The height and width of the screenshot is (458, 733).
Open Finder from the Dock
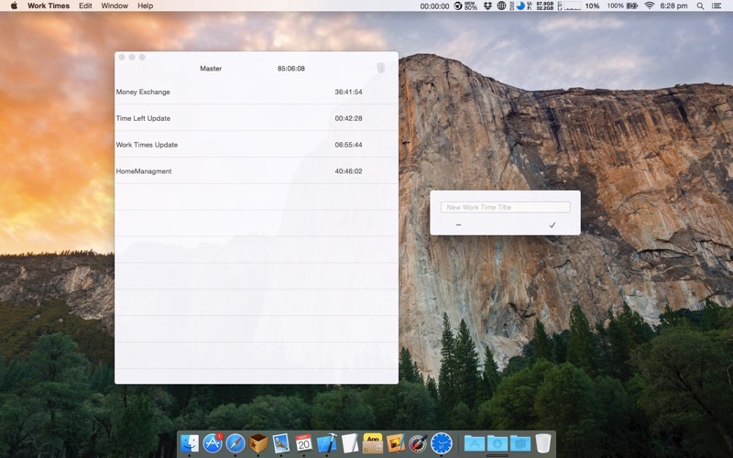point(190,443)
